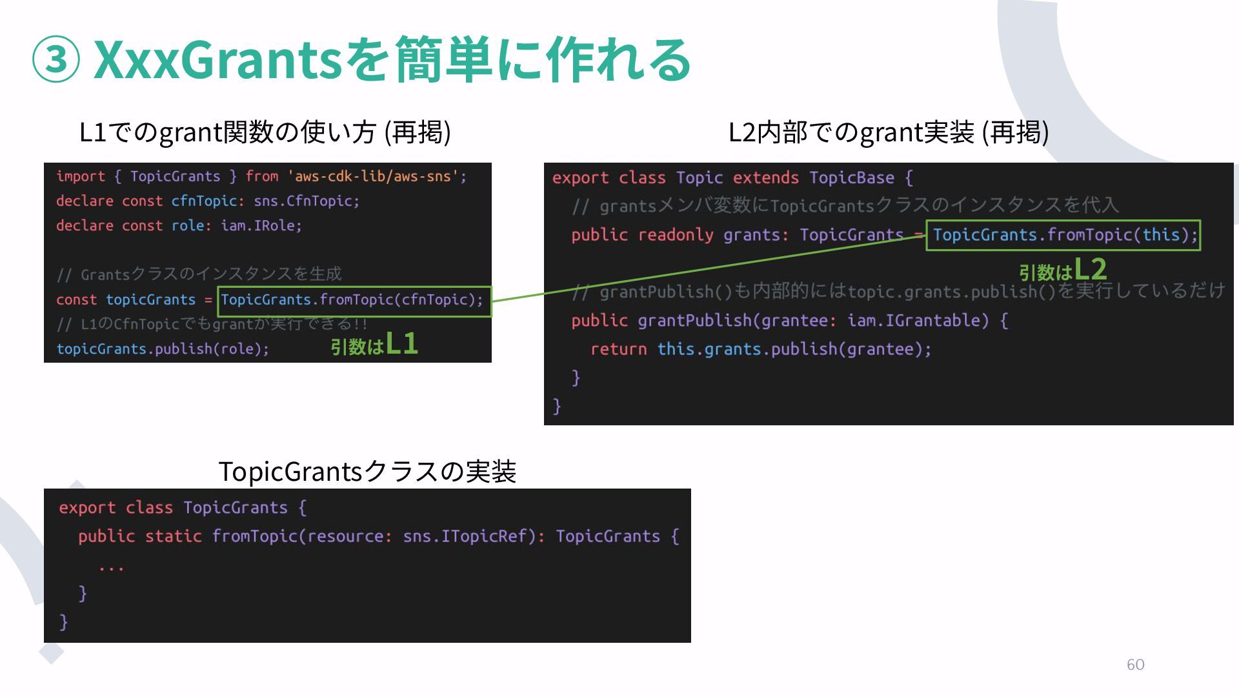This screenshot has width=1239, height=697.
Task: Click the import TopicGrants code line
Action: [261, 176]
